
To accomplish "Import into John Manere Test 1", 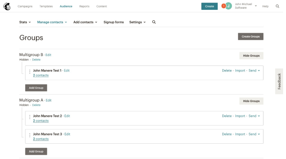I will 240,71.
